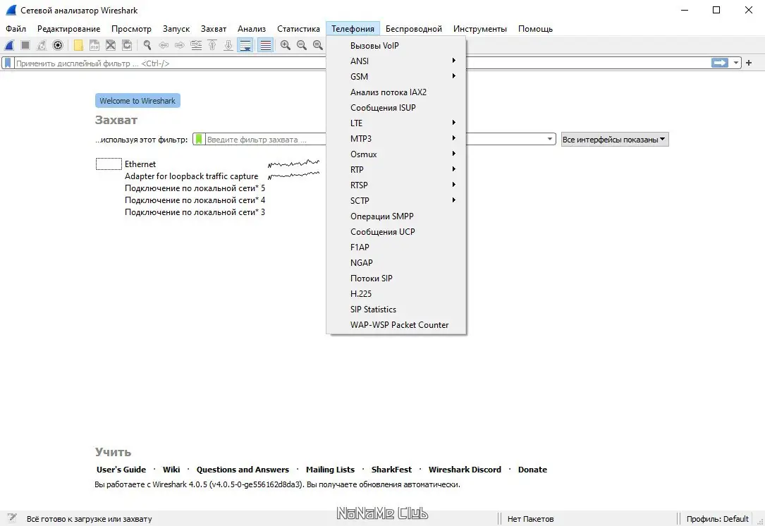The image size is (765, 526).
Task: Select 'Операции SMPP' entry
Action: point(396,216)
